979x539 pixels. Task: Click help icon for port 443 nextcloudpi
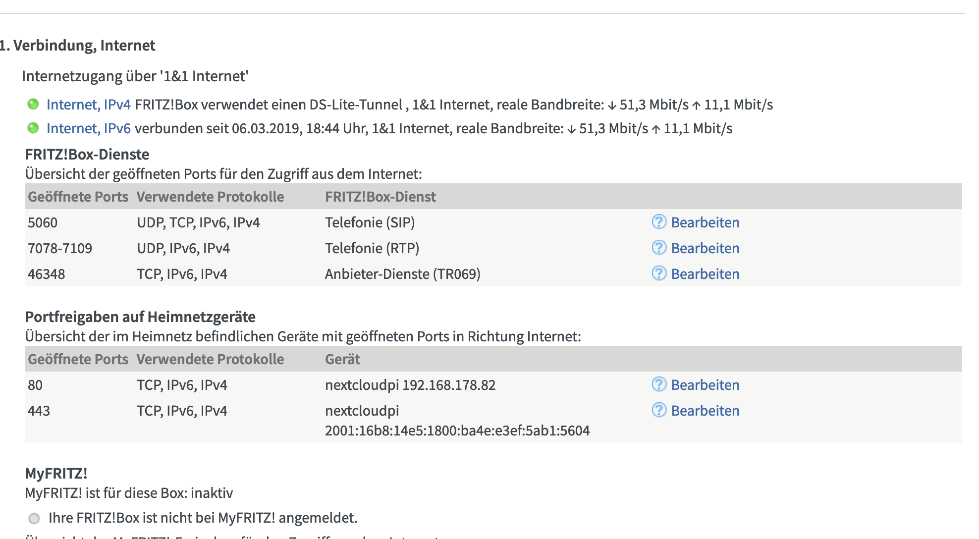click(658, 410)
